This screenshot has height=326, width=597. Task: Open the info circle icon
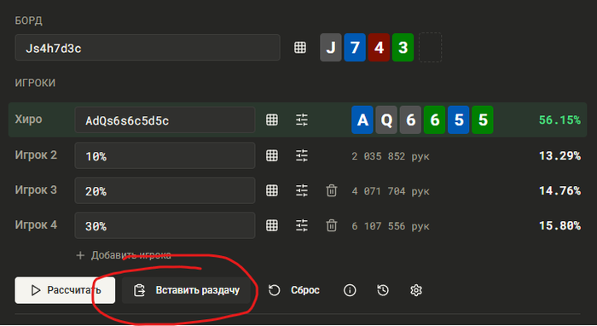350,290
